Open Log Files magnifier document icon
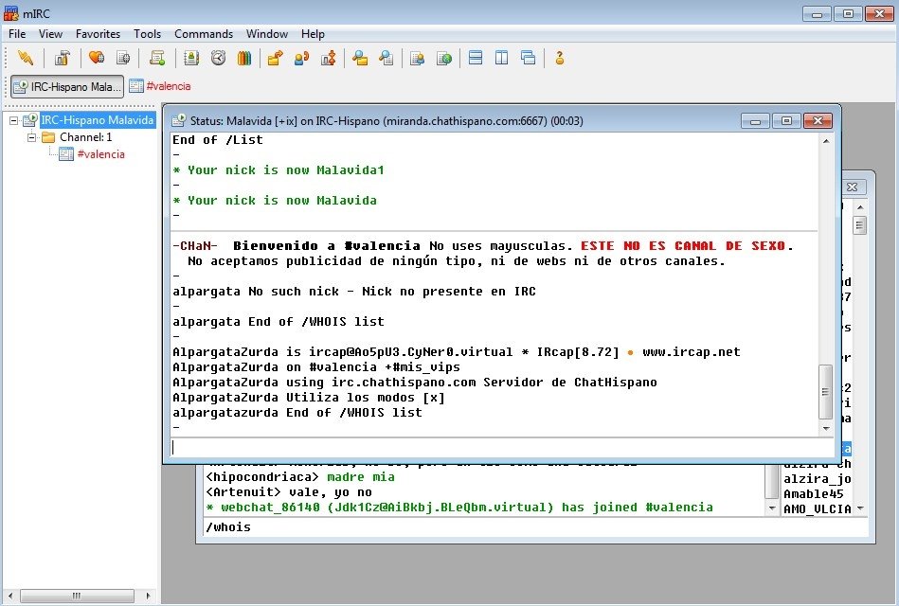899x606 pixels. (x=386, y=58)
